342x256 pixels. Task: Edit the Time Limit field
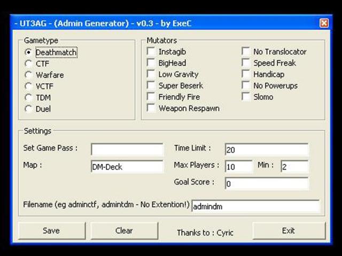tap(267, 149)
